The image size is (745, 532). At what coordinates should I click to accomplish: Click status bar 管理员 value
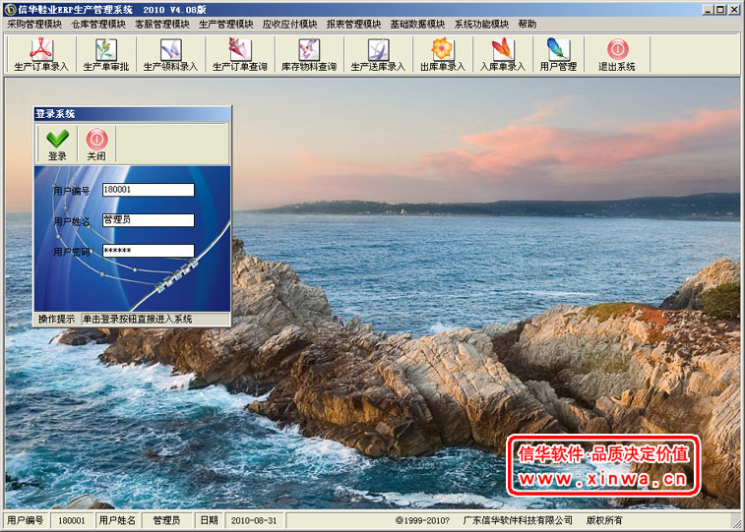[166, 520]
